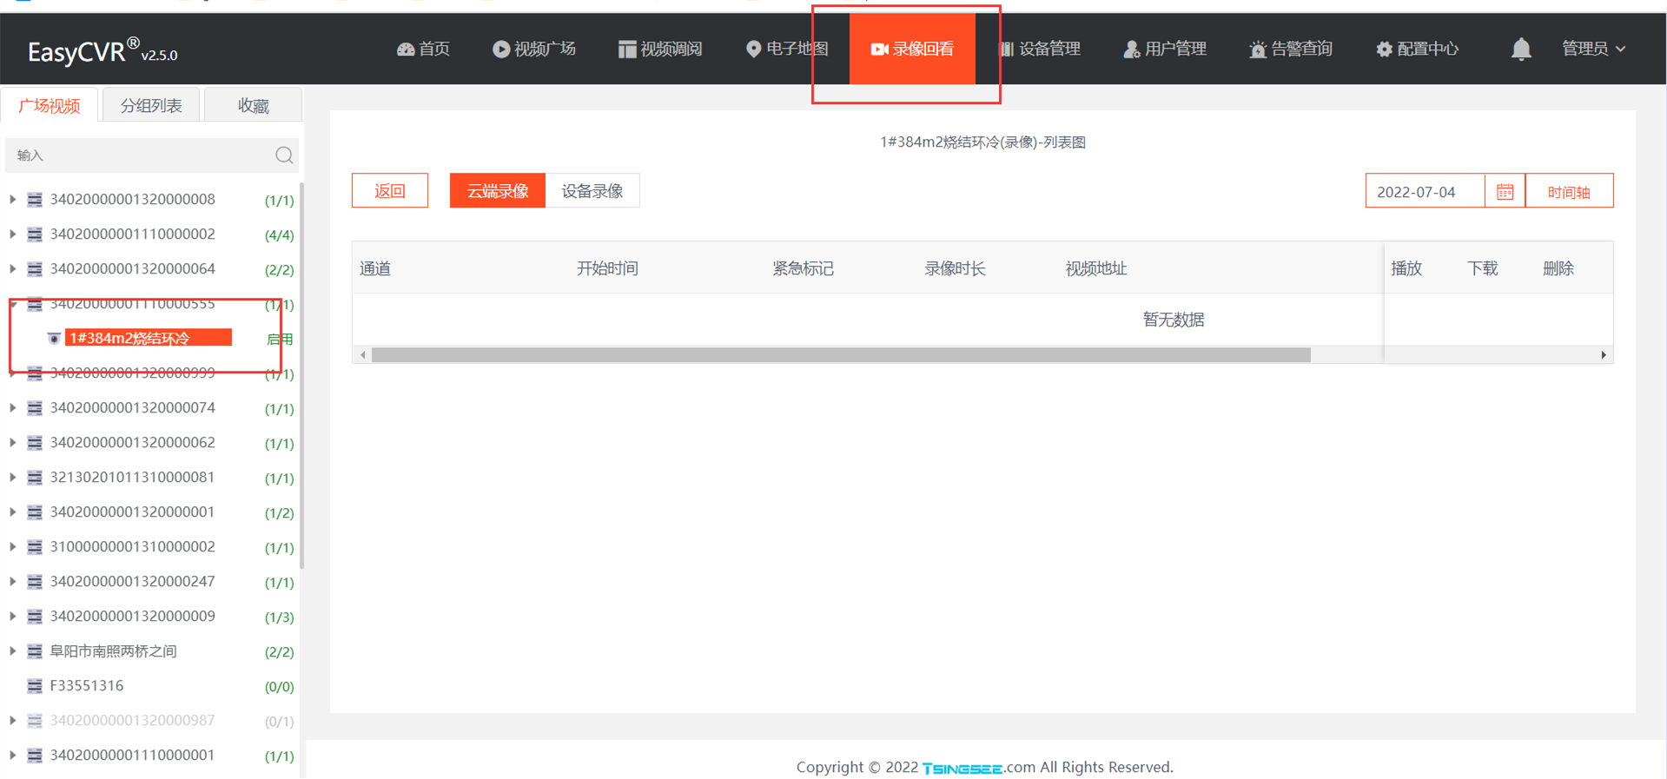Select the 设备录像 button
1667x779 pixels.
point(592,191)
